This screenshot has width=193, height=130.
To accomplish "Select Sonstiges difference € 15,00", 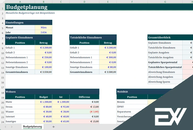I will (x=84, y=121).
